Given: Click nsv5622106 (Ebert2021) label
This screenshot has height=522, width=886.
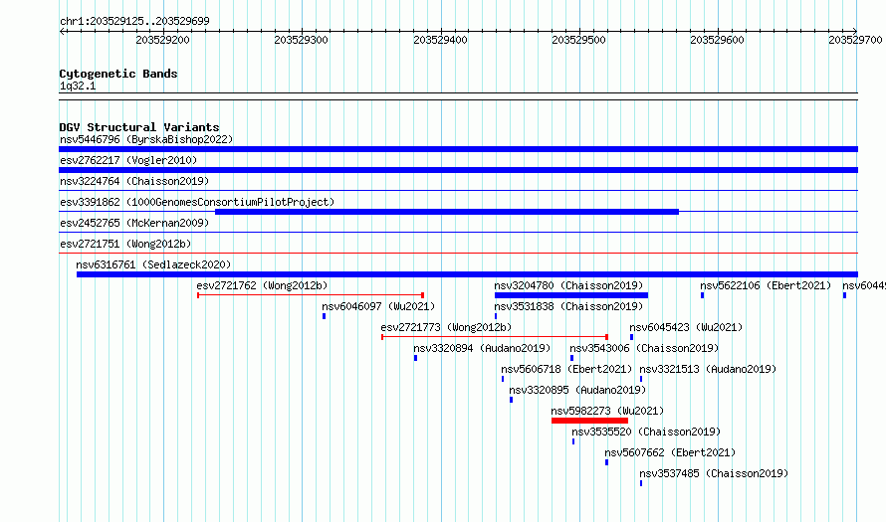Looking at the screenshot, I should 766,285.
